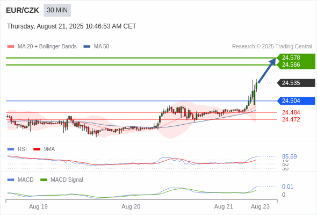The height and width of the screenshot is (215, 317).
Task: Click the MA 50 blue legend swatch
Action: 87,47
